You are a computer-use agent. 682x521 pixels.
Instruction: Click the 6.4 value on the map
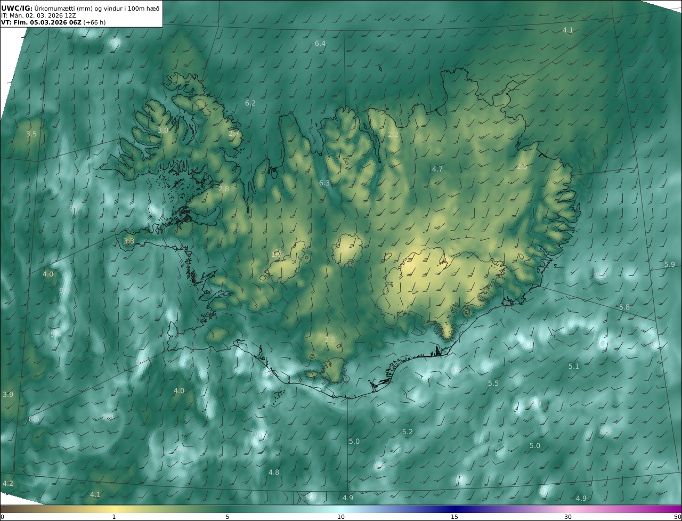(x=320, y=43)
